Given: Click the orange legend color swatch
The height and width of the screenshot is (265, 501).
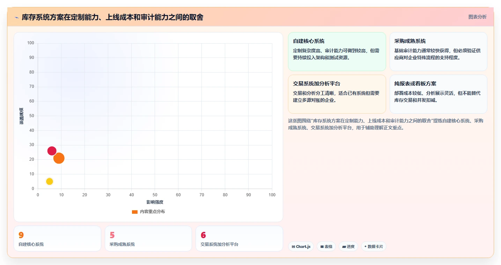Looking at the screenshot, I should (135, 212).
